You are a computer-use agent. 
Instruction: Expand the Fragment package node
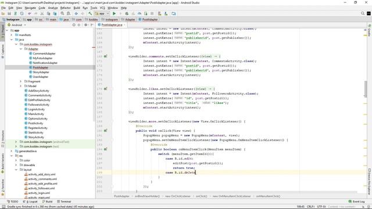point(21,81)
